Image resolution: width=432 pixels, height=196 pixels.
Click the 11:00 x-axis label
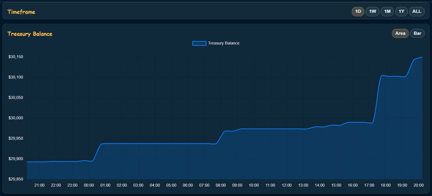click(270, 185)
